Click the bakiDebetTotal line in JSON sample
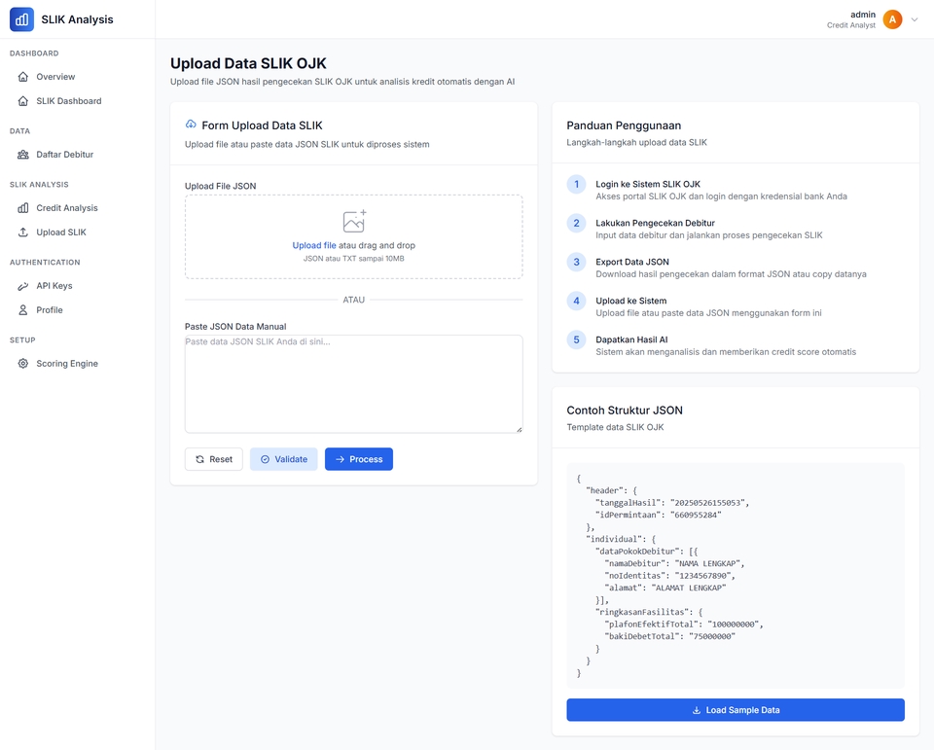 tap(670, 637)
